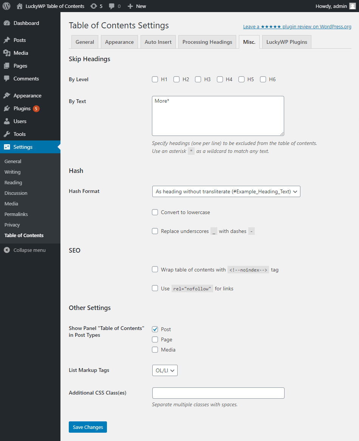
Task: Click the Save Changes button
Action: [88, 427]
